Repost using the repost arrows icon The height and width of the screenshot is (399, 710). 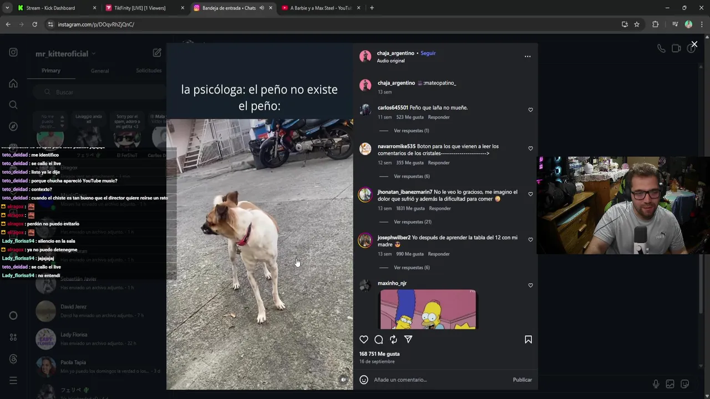(393, 339)
